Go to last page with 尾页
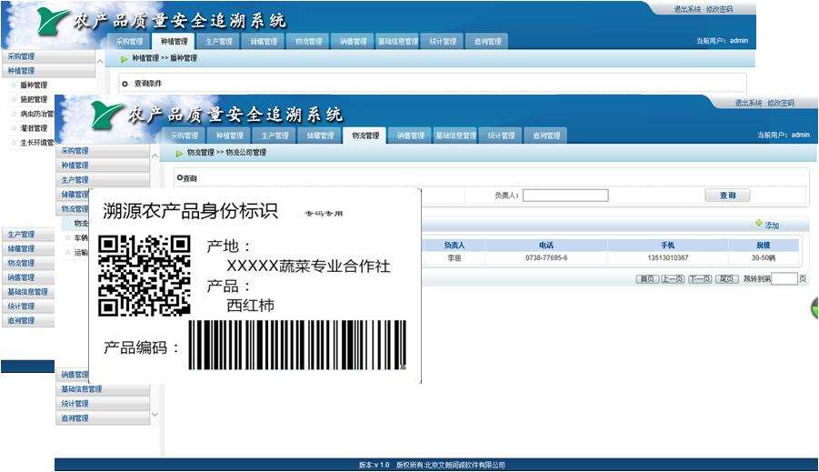819x472 pixels. pos(726,279)
